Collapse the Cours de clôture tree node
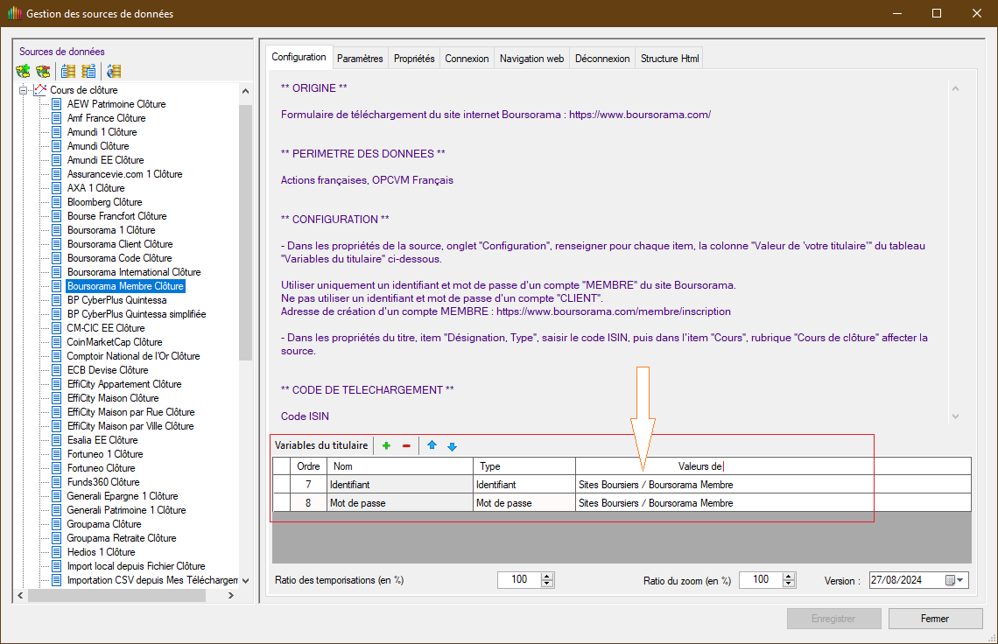Screen dimensions: 998x644 24,90
